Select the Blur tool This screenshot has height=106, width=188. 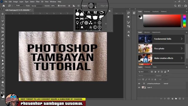pyautogui.click(x=3, y=61)
